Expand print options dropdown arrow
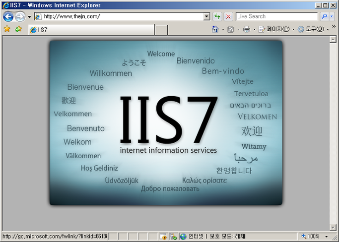The width and height of the screenshot is (339, 242). tap(254, 29)
